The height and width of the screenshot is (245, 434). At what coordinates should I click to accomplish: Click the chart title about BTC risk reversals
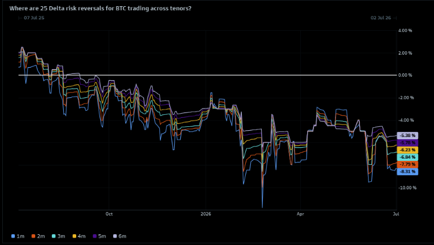[100, 9]
